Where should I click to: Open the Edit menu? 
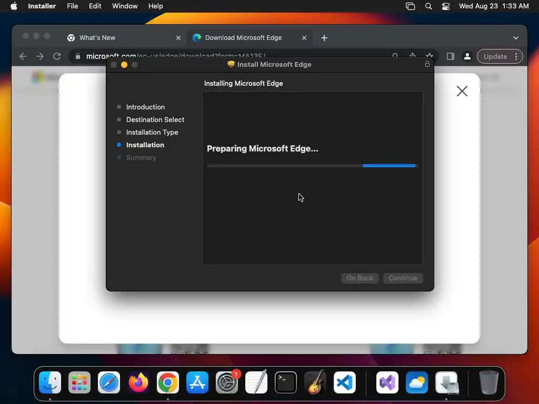(x=95, y=6)
